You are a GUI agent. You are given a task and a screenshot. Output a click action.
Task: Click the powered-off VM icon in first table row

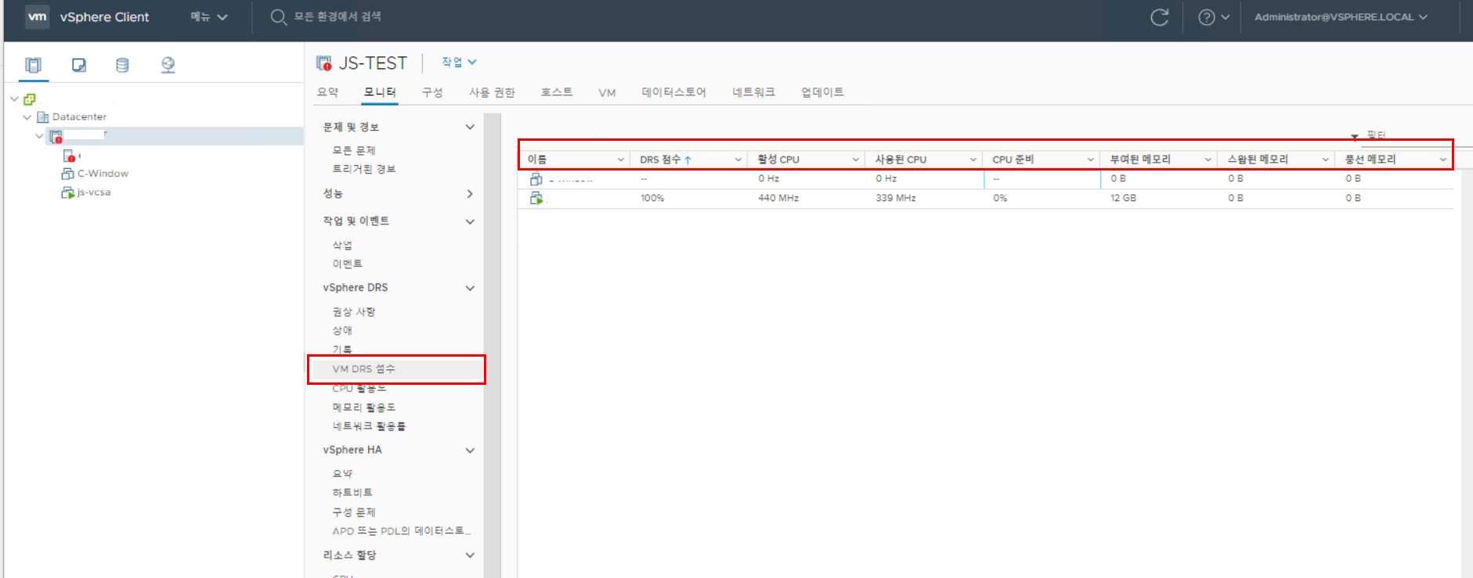[x=536, y=179]
